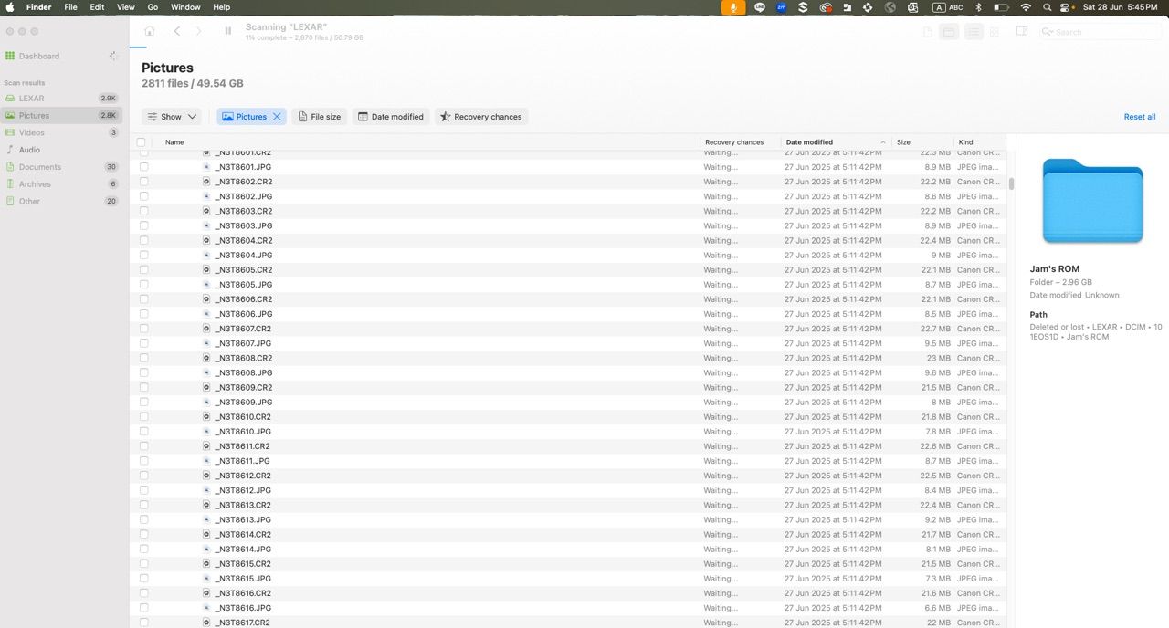Tick the checkbox for _N3T8611.CR2

143,446
